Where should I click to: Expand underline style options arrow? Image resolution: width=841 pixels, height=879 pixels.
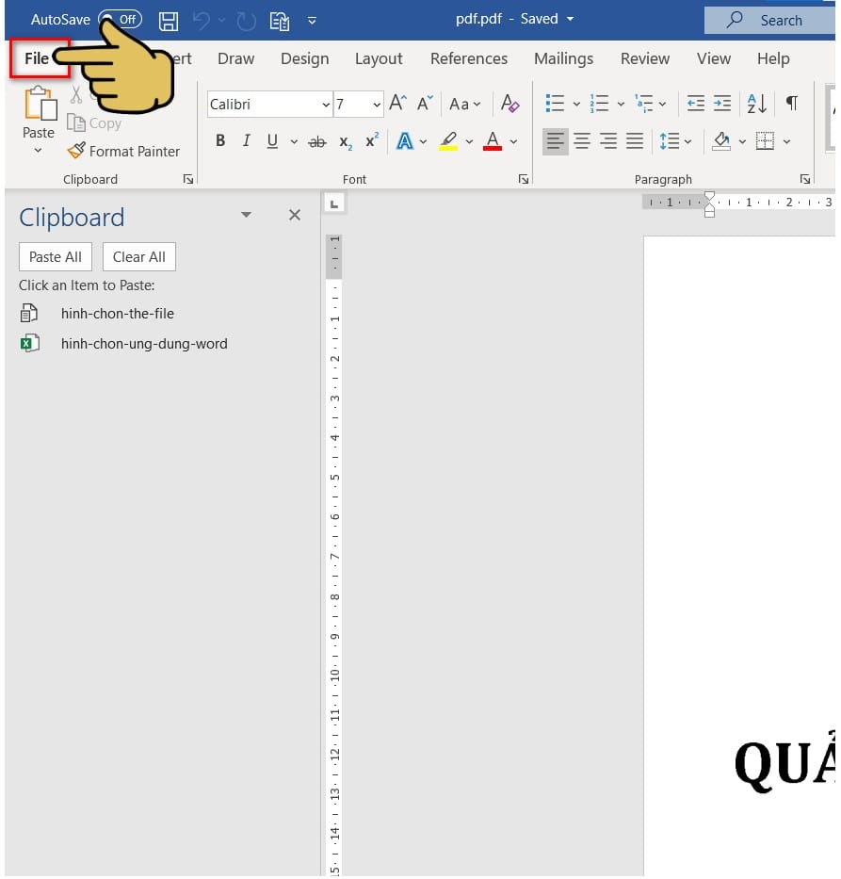coord(294,141)
